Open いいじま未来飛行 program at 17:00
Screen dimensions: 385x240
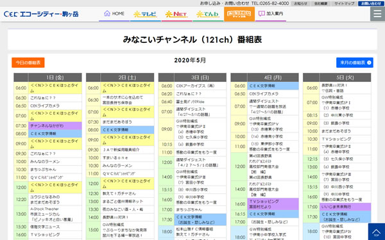coord(345,207)
